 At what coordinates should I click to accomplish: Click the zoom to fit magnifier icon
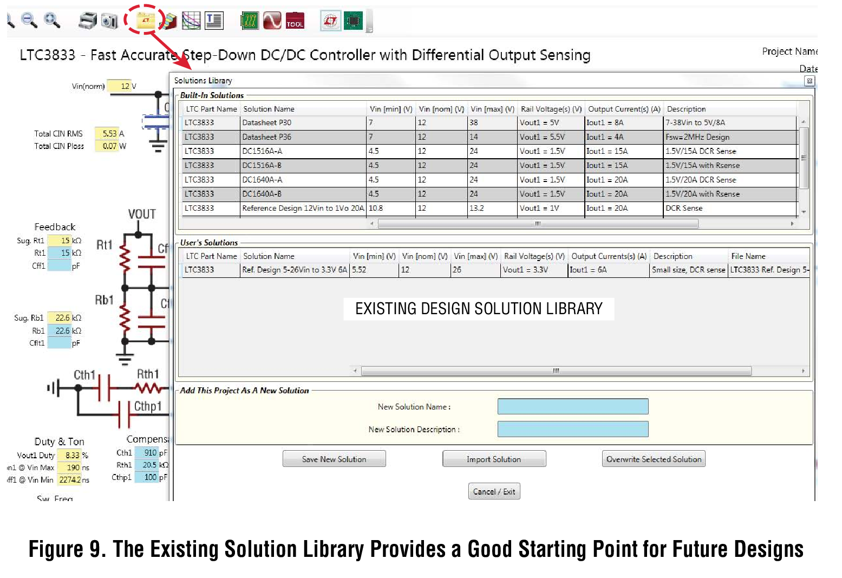click(x=52, y=21)
